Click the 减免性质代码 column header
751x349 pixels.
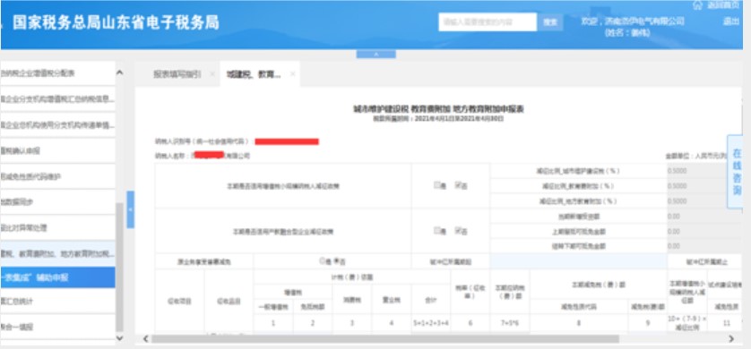coord(579,308)
